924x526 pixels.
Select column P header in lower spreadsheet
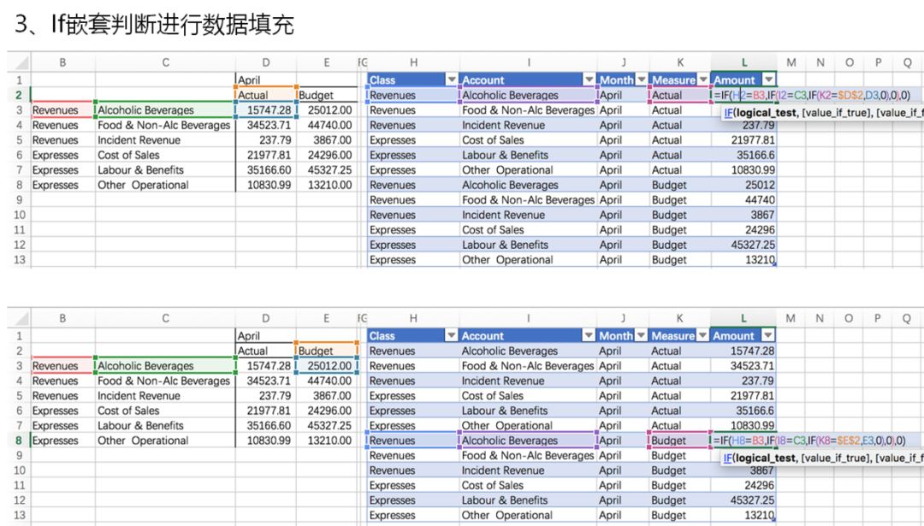(878, 318)
